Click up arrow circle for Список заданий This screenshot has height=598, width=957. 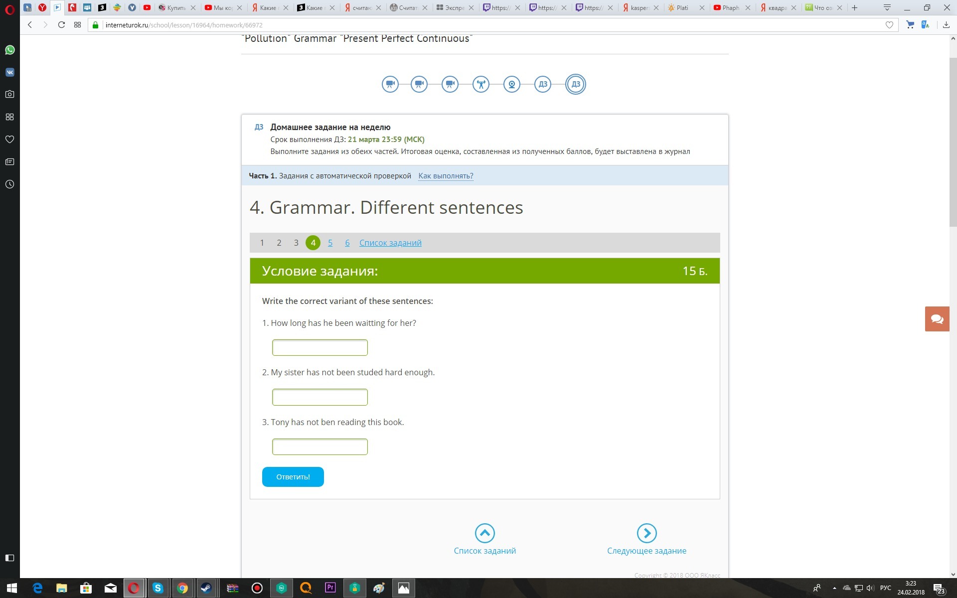click(x=484, y=533)
